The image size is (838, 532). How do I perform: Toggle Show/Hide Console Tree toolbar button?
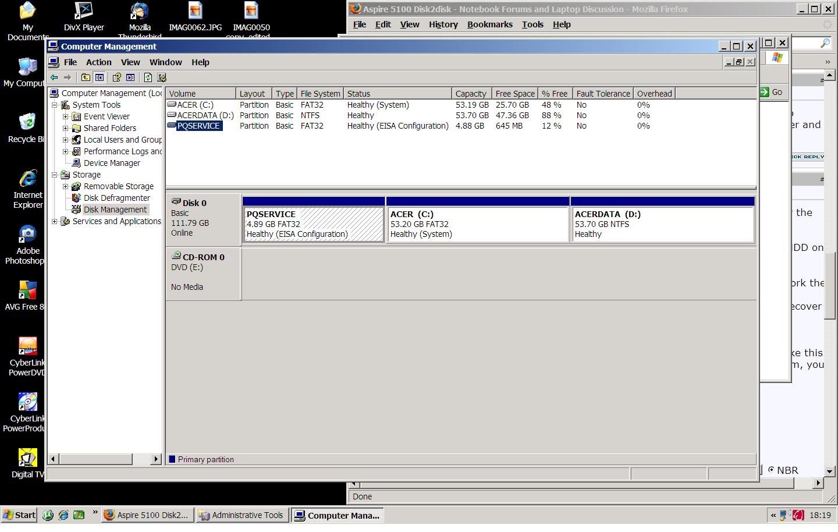coord(100,77)
